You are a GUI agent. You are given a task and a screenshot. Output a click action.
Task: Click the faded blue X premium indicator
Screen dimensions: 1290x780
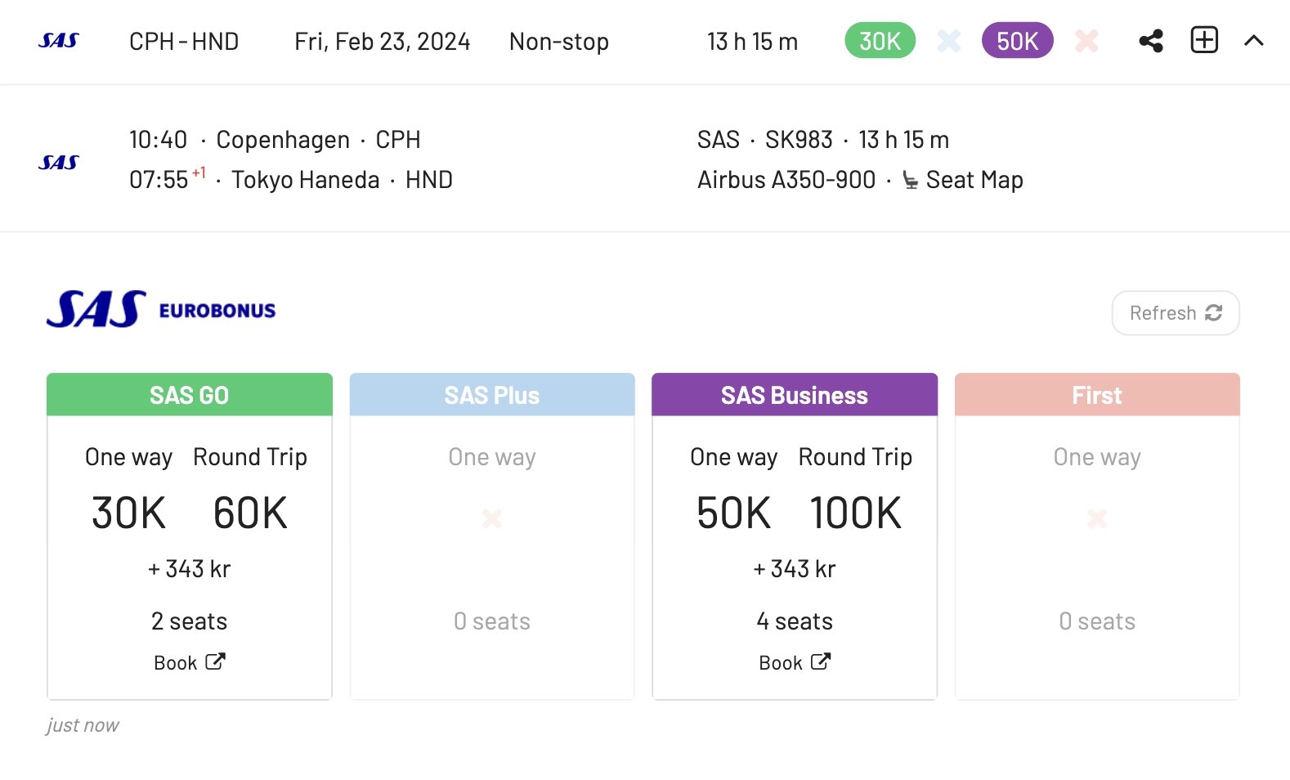(949, 41)
